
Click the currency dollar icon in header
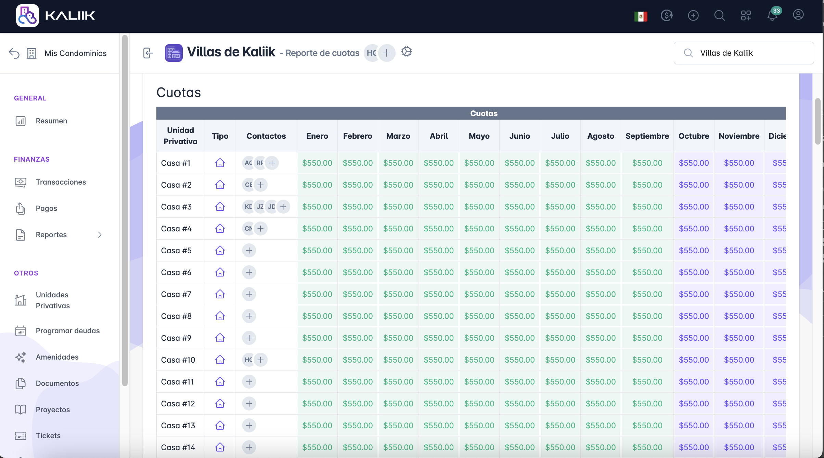pyautogui.click(x=667, y=15)
